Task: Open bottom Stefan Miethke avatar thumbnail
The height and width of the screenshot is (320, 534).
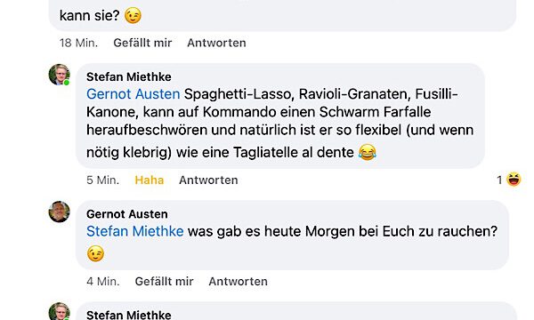Action: tap(60, 311)
